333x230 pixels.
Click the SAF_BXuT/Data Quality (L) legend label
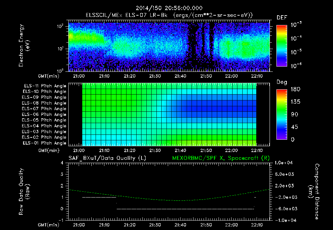pos(107,158)
